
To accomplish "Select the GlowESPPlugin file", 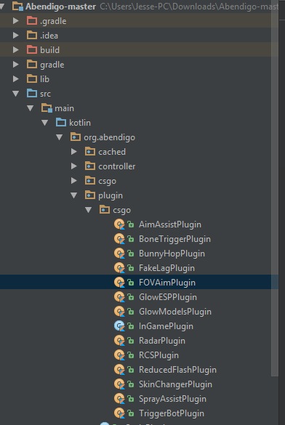I will click(x=168, y=297).
